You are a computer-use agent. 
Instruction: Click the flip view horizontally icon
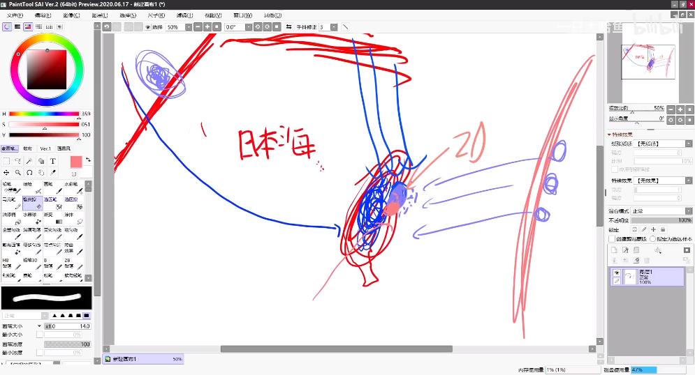point(288,27)
